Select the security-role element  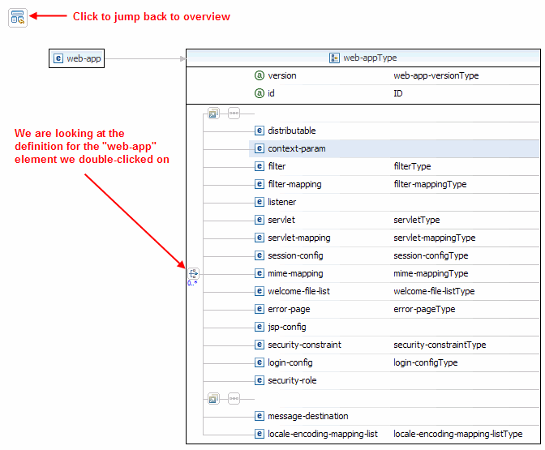[x=292, y=380]
